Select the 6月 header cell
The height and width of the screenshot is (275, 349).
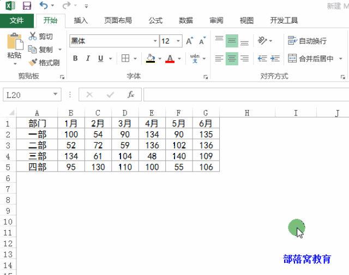pos(206,124)
